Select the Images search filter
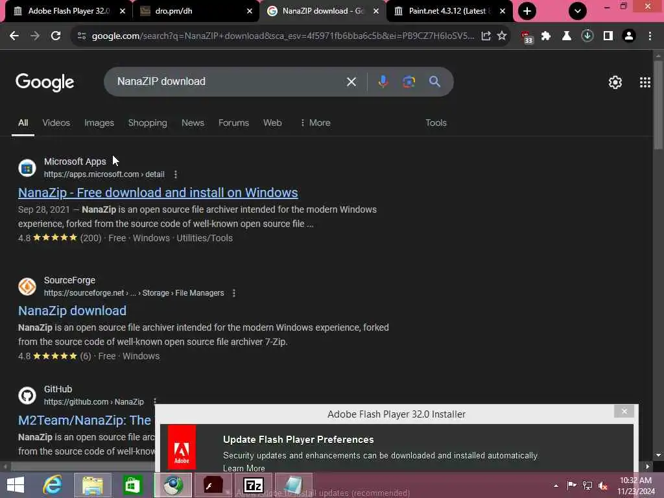The width and height of the screenshot is (664, 498). pos(99,123)
